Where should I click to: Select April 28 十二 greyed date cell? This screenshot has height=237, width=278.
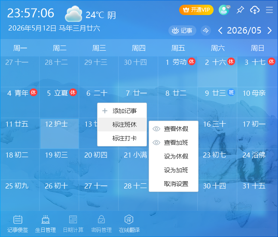coord(59,72)
